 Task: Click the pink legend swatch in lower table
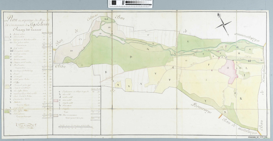tap(56, 100)
